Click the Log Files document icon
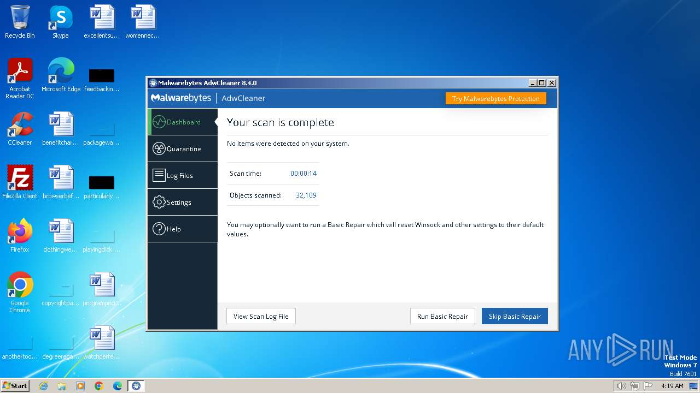The height and width of the screenshot is (393, 700). (x=159, y=175)
